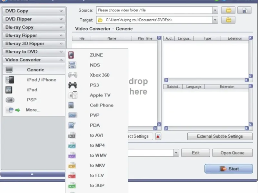The image size is (258, 193).
Task: Select iPod / iPhone profile
Action: [41, 80]
